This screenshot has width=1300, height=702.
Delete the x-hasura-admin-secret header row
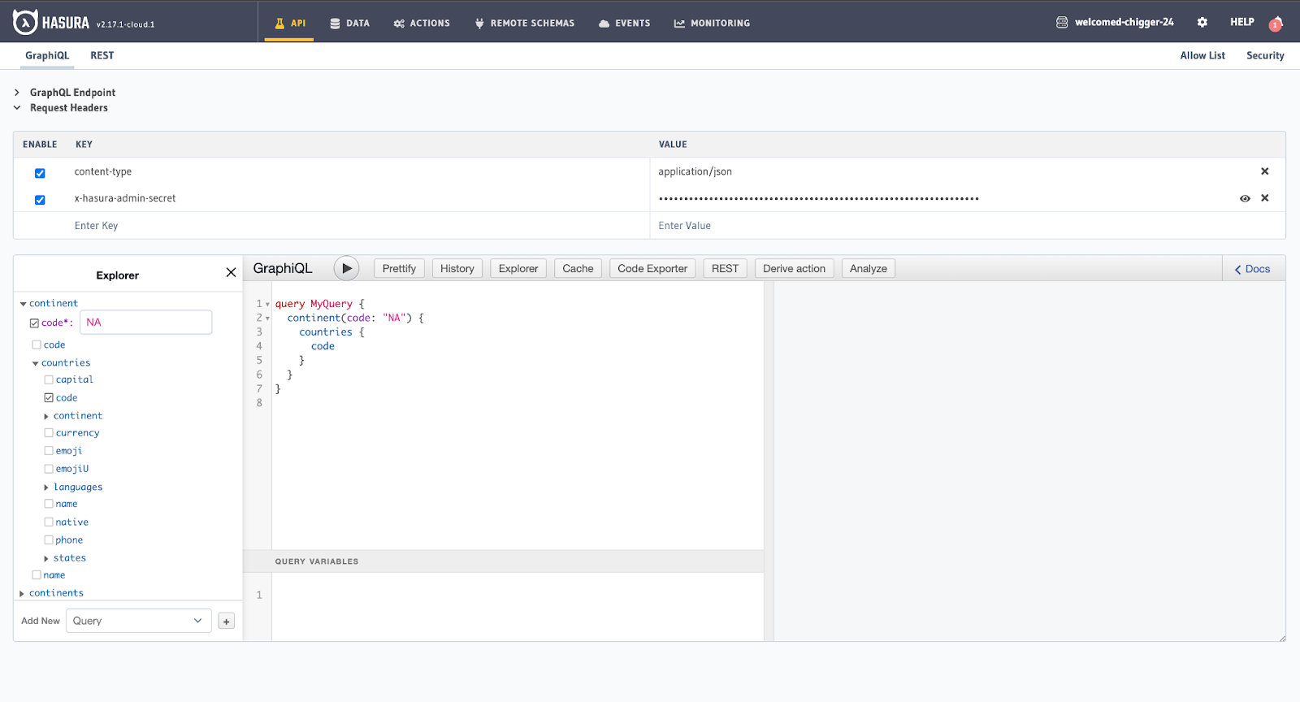1264,198
